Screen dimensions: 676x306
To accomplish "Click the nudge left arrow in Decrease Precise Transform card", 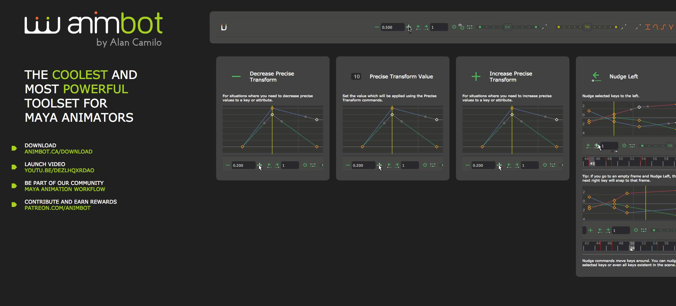I will click(x=269, y=165).
